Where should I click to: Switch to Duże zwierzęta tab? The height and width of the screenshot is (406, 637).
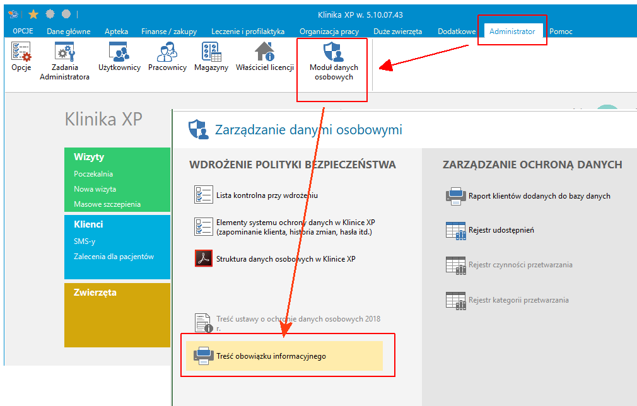click(x=398, y=32)
